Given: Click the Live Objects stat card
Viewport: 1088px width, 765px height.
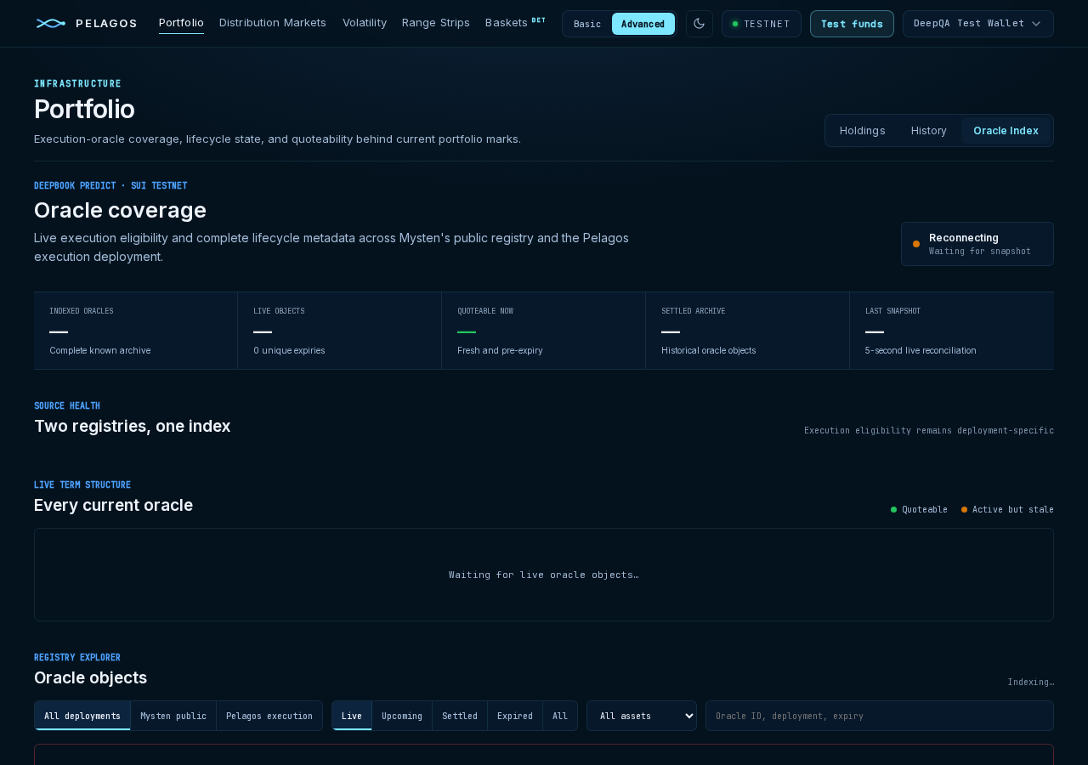Looking at the screenshot, I should pos(340,331).
